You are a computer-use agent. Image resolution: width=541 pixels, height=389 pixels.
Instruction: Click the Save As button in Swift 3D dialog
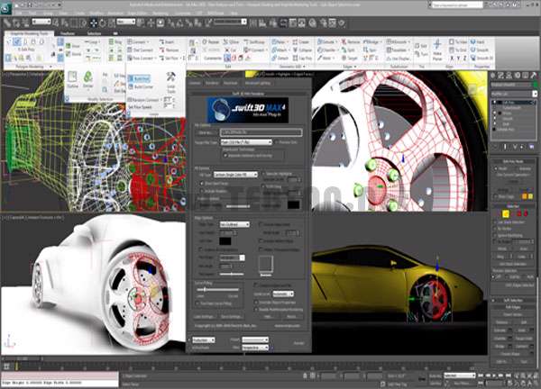tap(206, 132)
